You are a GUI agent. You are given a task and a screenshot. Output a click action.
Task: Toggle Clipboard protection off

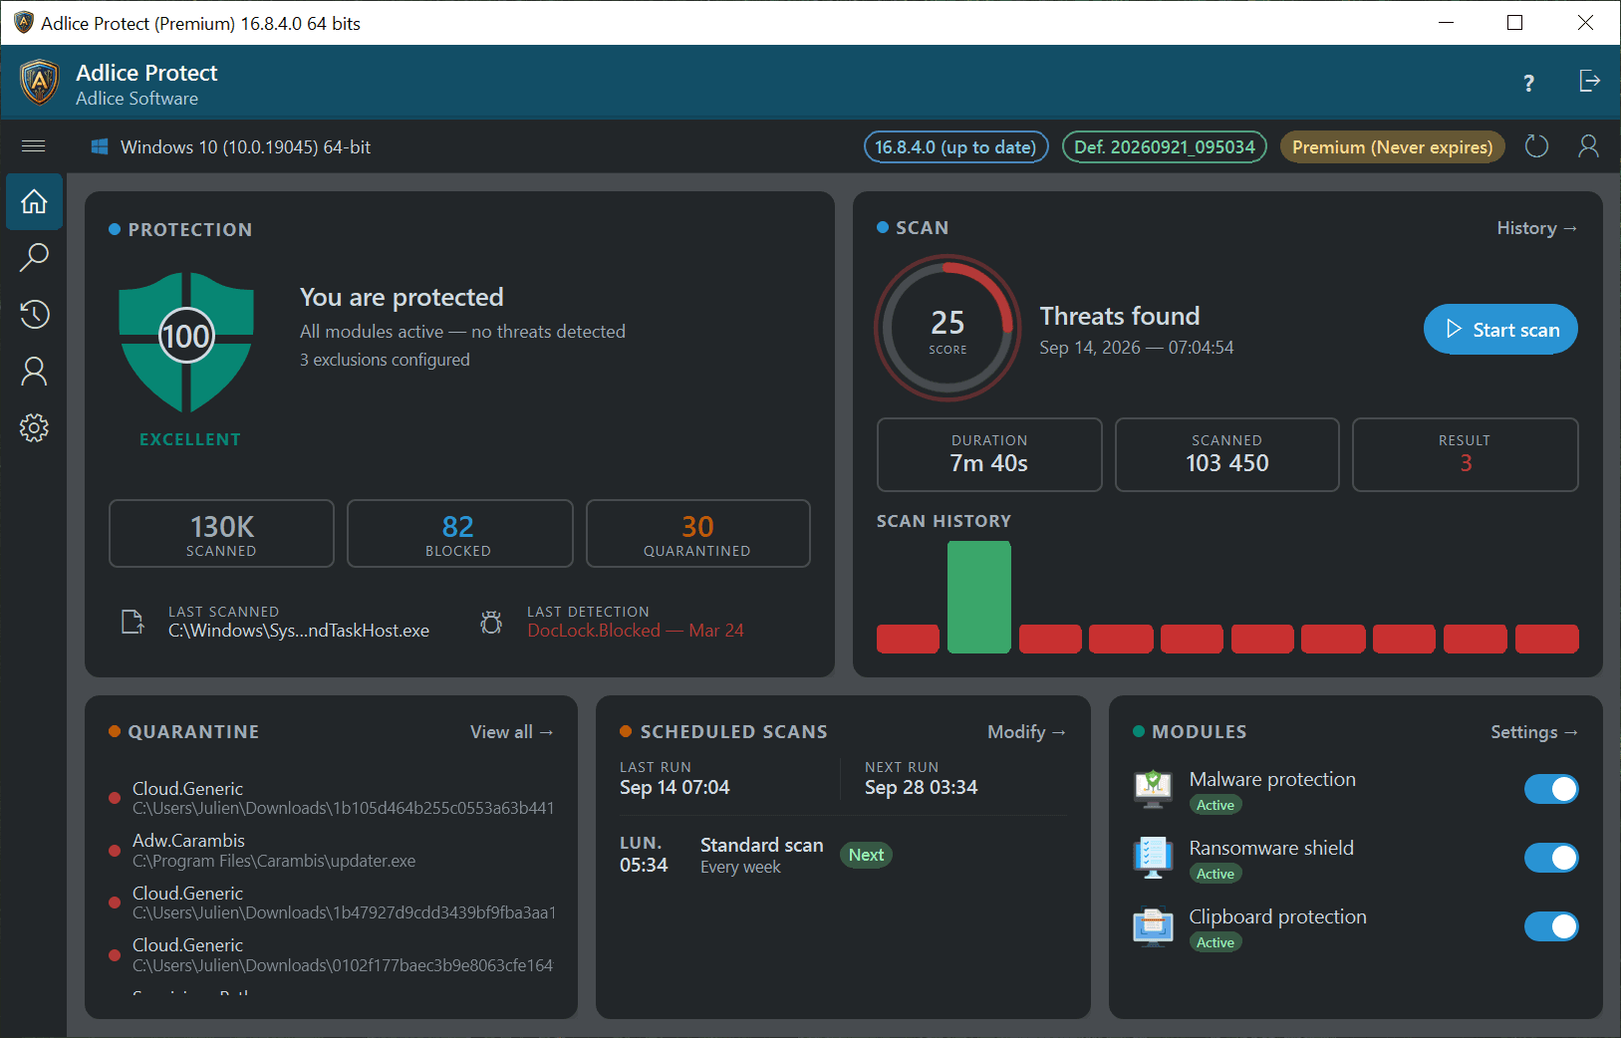coord(1551,926)
